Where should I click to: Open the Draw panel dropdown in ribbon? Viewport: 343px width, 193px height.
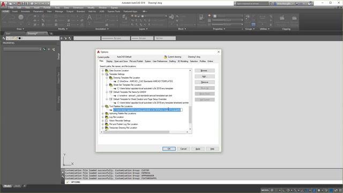pos(20,29)
